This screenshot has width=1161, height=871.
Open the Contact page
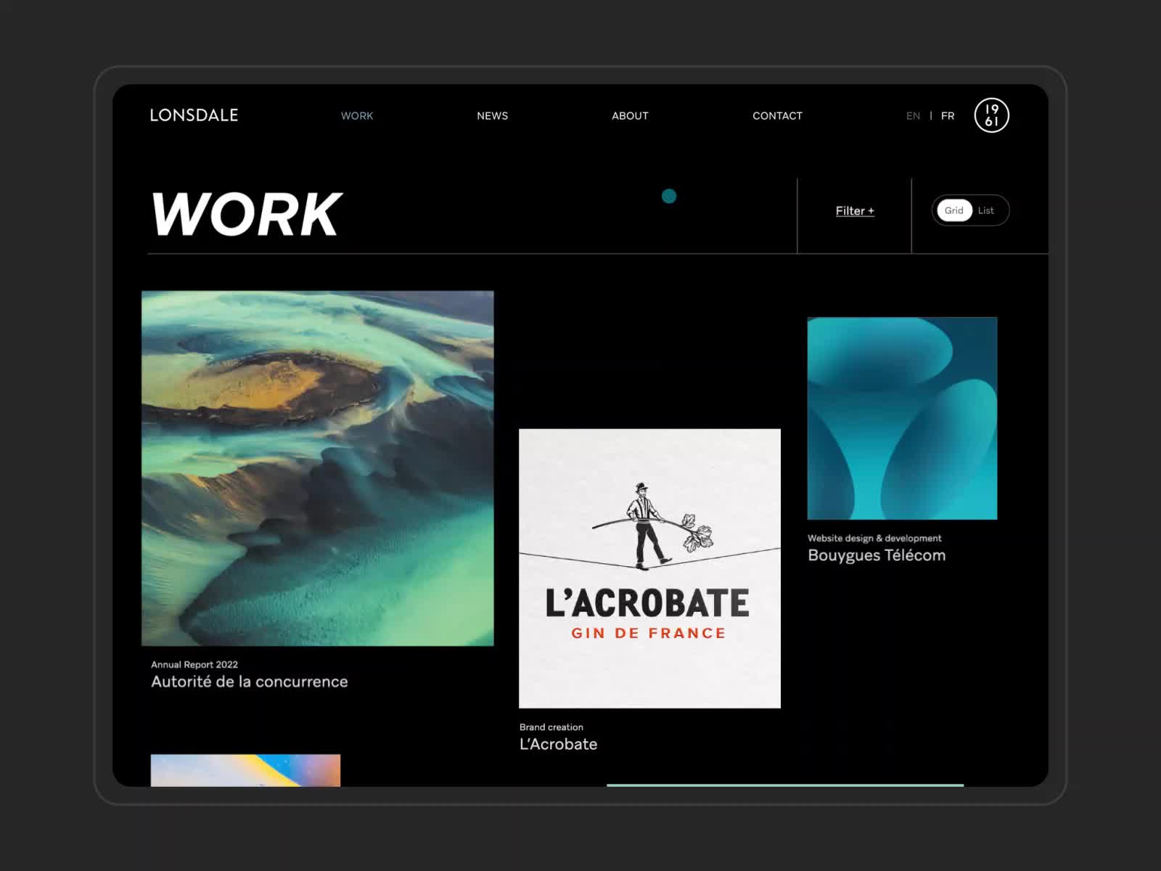pyautogui.click(x=777, y=116)
